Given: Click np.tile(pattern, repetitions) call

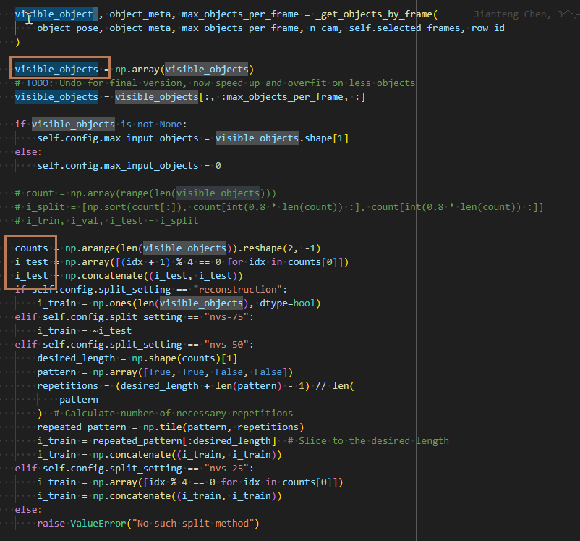Looking at the screenshot, I should point(223,427).
